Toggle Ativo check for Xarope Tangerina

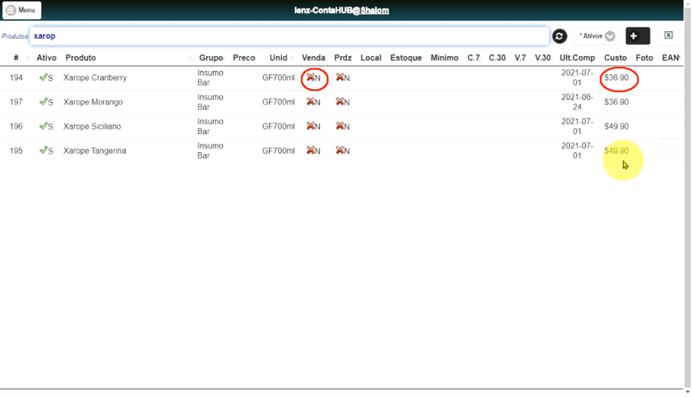coord(46,150)
